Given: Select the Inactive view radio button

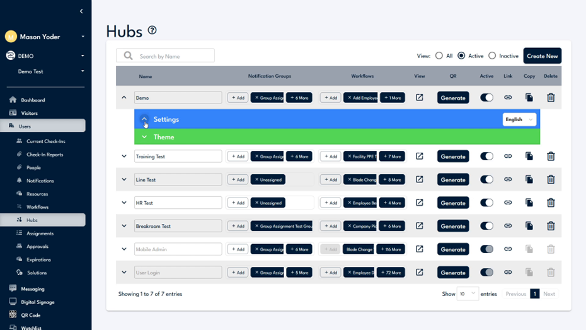Looking at the screenshot, I should click(492, 56).
